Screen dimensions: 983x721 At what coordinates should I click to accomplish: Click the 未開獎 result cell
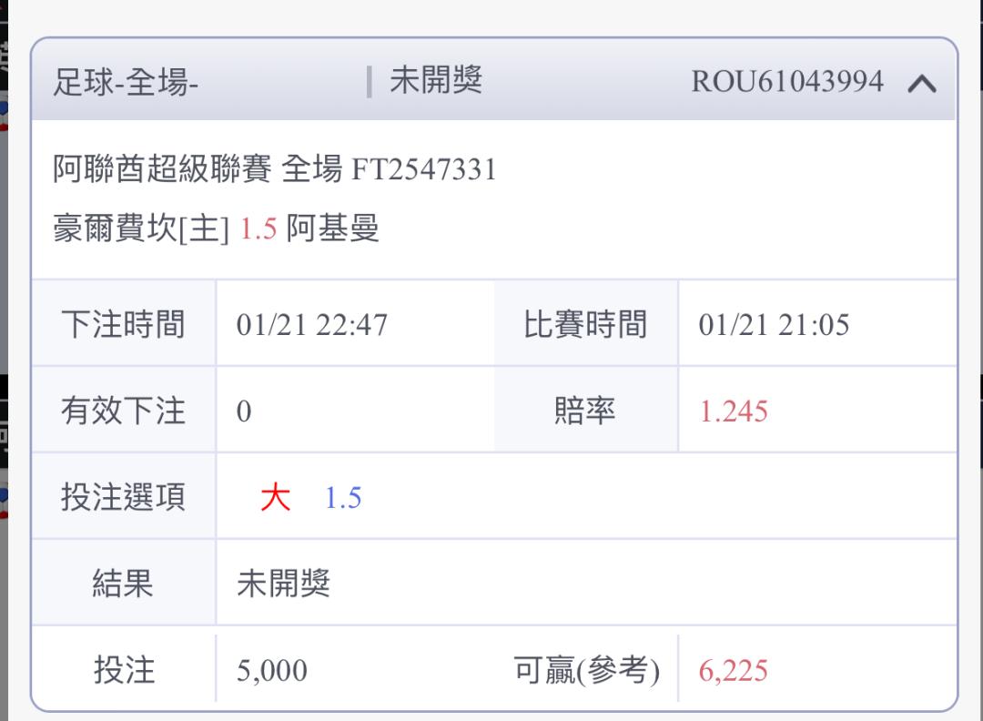[x=283, y=584]
